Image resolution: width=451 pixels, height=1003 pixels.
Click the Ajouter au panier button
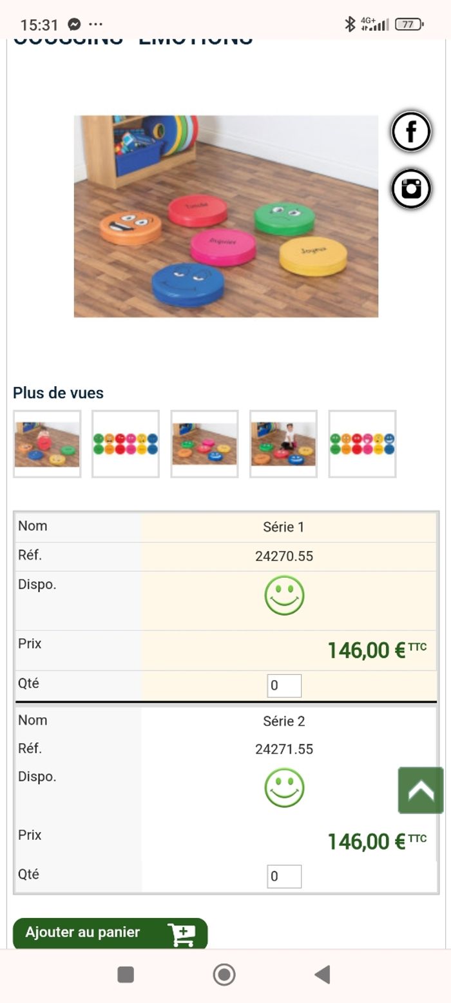[84, 933]
